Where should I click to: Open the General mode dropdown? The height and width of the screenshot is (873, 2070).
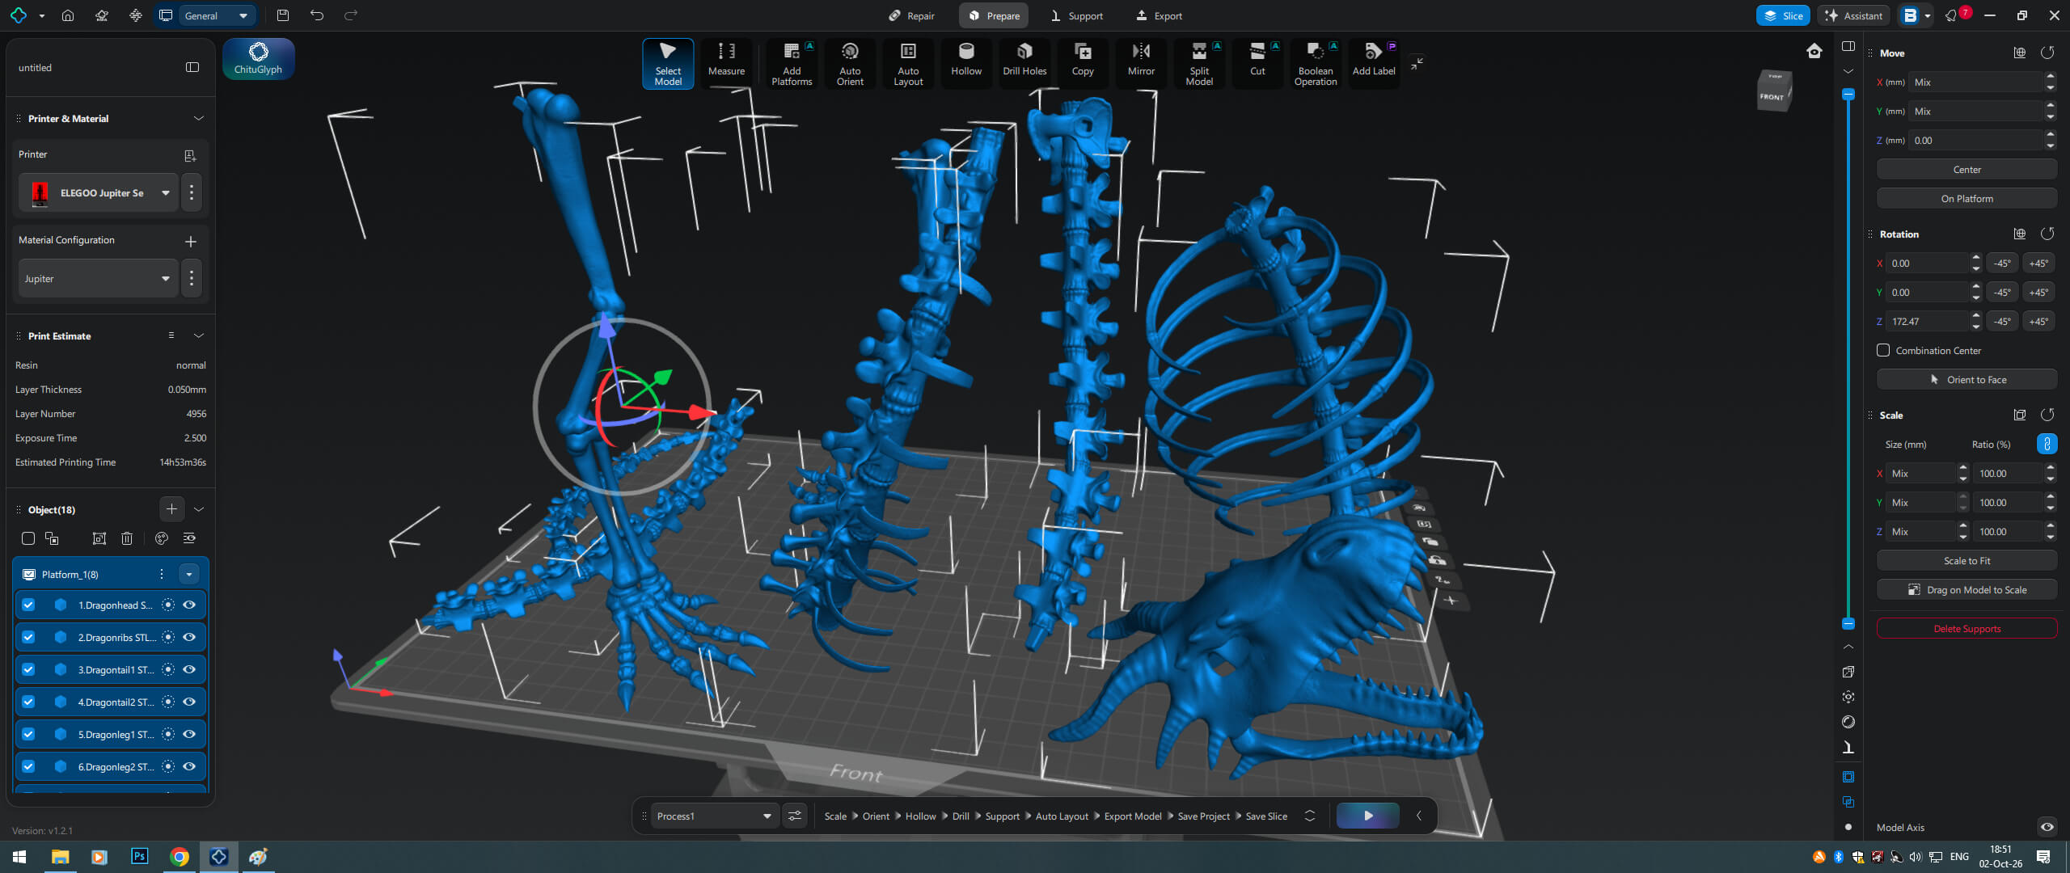tap(215, 15)
